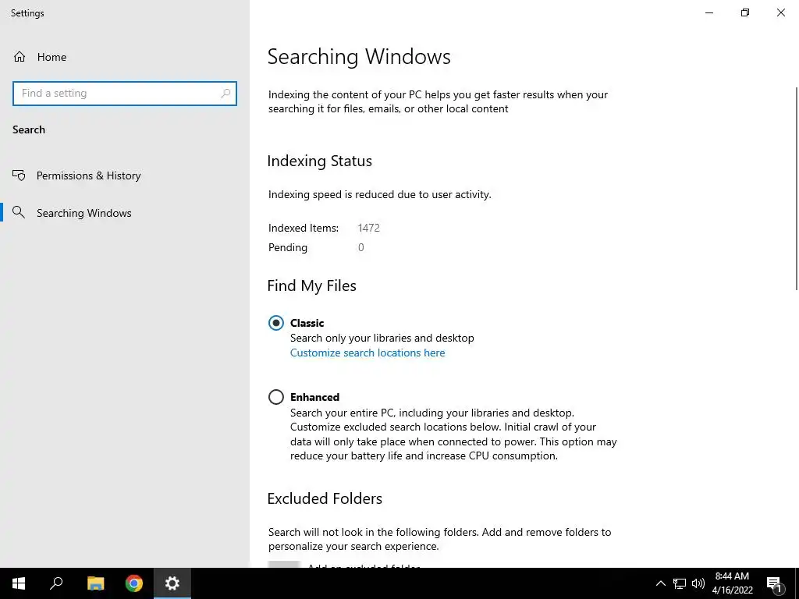The image size is (799, 599).
Task: Click the Indexed Items value 1472
Action: point(368,229)
